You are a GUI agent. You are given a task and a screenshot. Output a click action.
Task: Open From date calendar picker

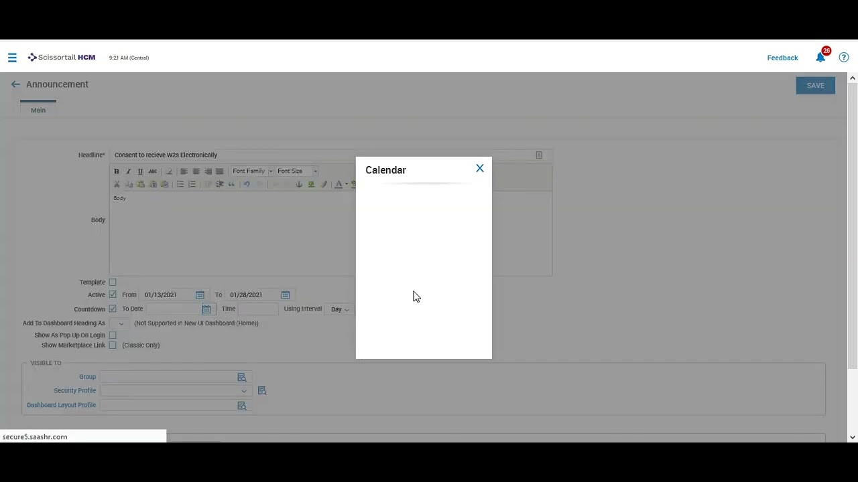(200, 295)
